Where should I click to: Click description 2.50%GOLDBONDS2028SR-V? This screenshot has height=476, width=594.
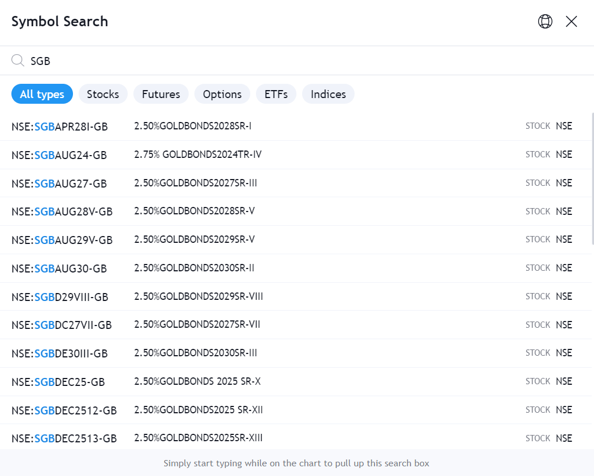194,210
